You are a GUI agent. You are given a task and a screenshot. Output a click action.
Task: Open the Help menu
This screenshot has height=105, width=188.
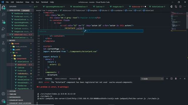[52, 2]
